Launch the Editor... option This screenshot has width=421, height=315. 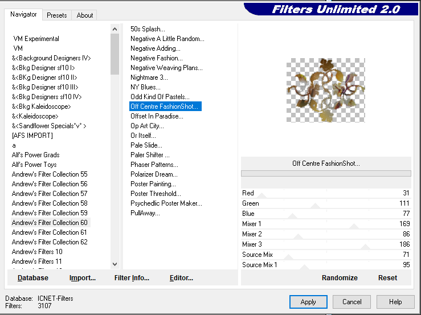(x=181, y=278)
